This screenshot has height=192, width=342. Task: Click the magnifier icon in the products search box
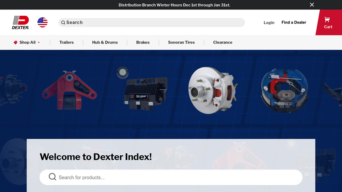pyautogui.click(x=52, y=177)
